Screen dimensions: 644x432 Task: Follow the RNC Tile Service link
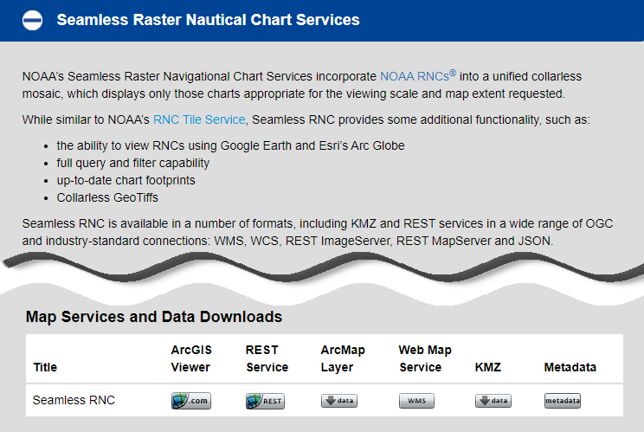pyautogui.click(x=199, y=119)
